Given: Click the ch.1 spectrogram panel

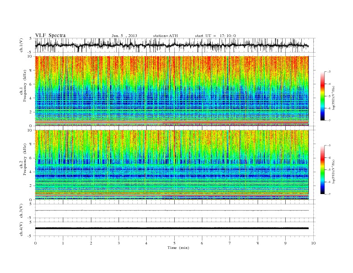Looking at the screenshot, I should 172,91.
